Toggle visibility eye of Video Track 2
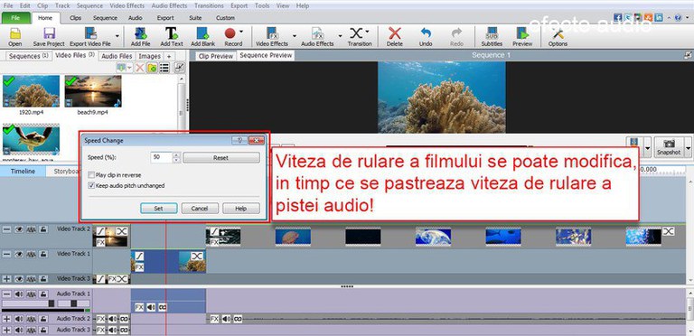Viewport: 694px width, 336px height. (19, 229)
